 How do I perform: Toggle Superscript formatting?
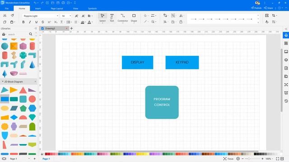(x=49, y=22)
